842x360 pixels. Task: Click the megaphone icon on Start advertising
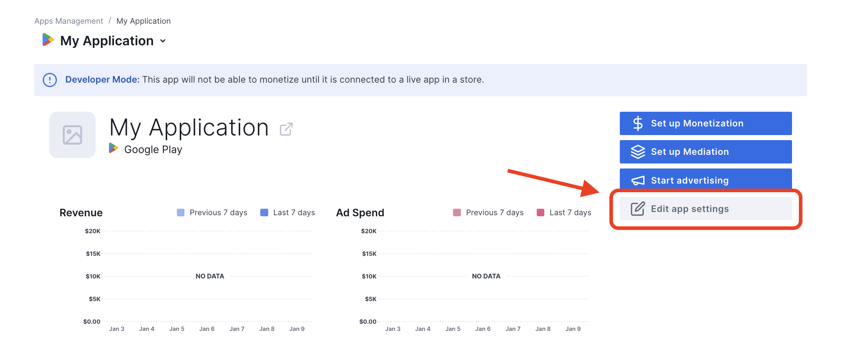click(x=638, y=180)
